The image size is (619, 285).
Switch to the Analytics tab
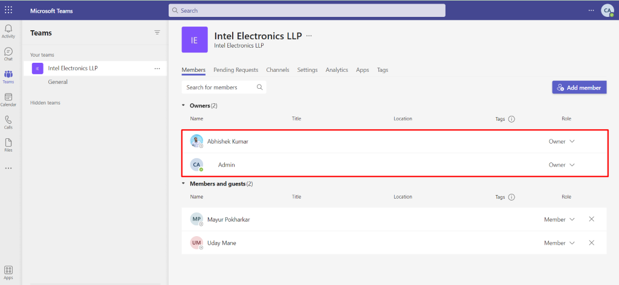(337, 70)
